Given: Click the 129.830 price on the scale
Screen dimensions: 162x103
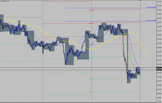Looking at the screenshot, I should coord(159,98).
